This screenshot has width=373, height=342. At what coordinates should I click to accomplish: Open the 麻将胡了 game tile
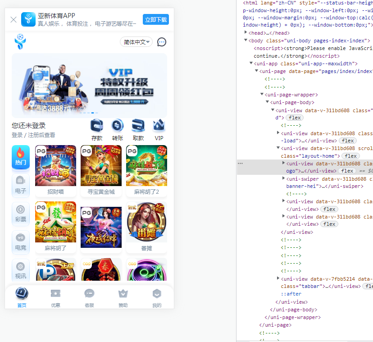55,227
